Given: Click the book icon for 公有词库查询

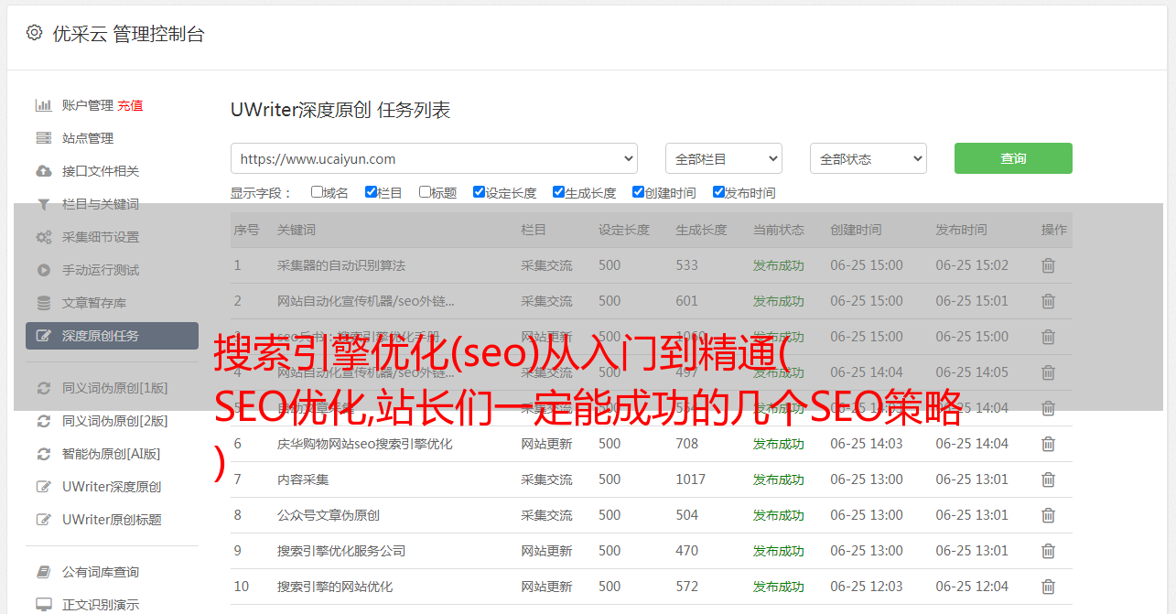Looking at the screenshot, I should pos(43,572).
